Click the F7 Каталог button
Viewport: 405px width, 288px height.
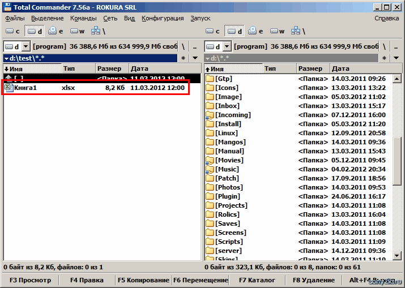(x=257, y=280)
